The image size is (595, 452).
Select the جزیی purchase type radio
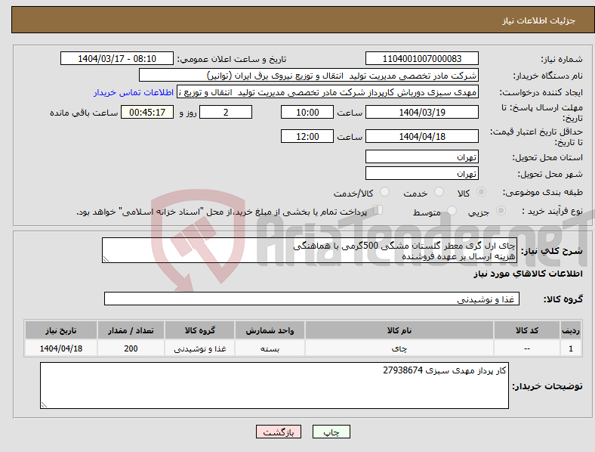[x=501, y=210]
